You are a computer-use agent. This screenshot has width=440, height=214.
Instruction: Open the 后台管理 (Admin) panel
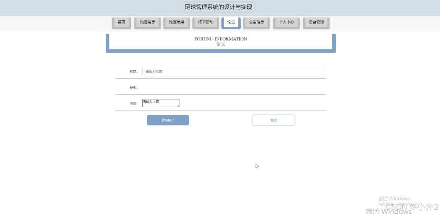pyautogui.click(x=316, y=22)
